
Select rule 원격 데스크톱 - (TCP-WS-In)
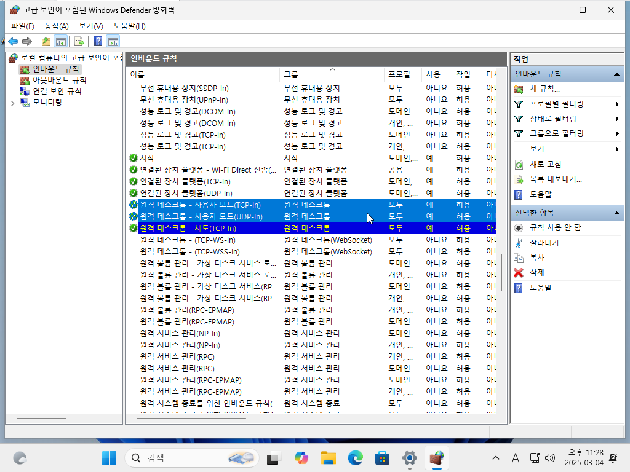(x=187, y=240)
